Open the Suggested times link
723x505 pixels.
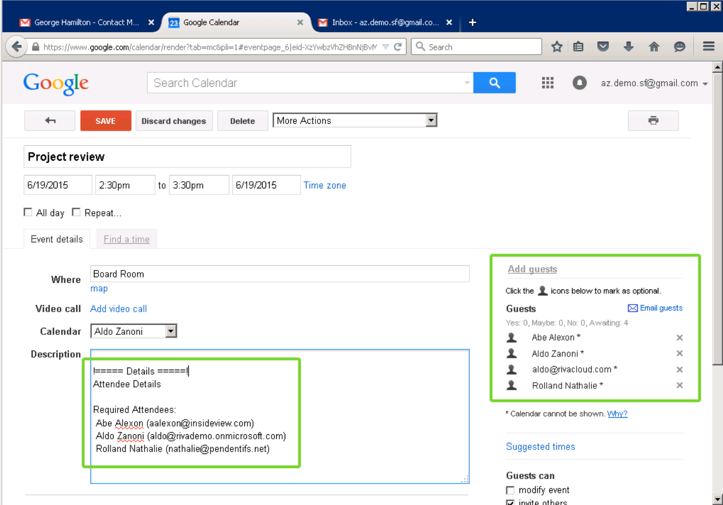tap(540, 446)
